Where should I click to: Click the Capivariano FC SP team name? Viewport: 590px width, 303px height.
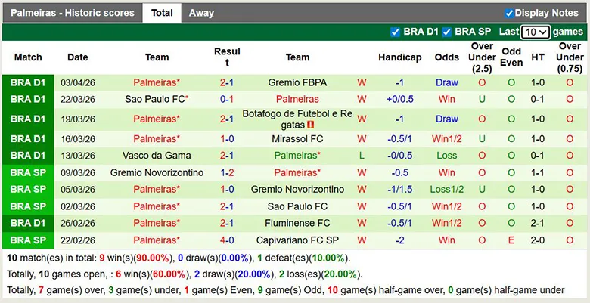coord(297,240)
